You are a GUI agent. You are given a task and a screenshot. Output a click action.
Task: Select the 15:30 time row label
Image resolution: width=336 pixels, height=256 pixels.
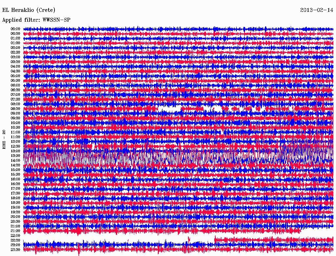[15, 174]
